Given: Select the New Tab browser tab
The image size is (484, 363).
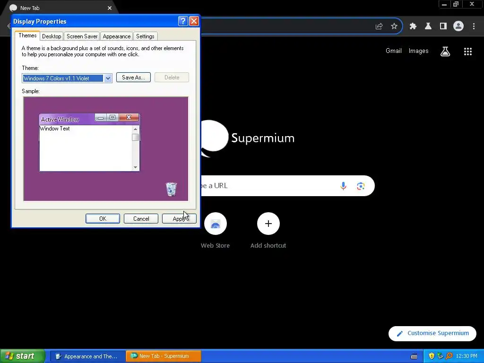Looking at the screenshot, I should point(60,8).
